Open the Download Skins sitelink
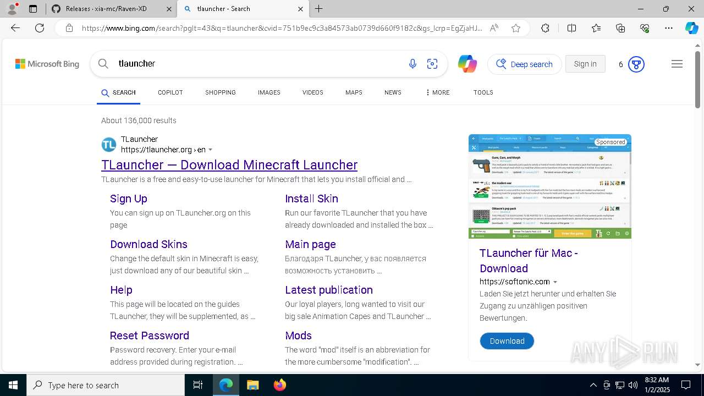 (x=148, y=244)
